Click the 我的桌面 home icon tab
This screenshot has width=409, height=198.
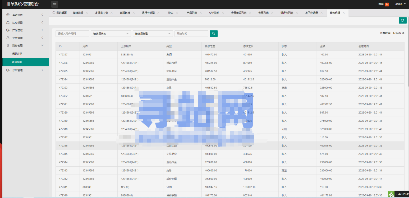click(54, 13)
